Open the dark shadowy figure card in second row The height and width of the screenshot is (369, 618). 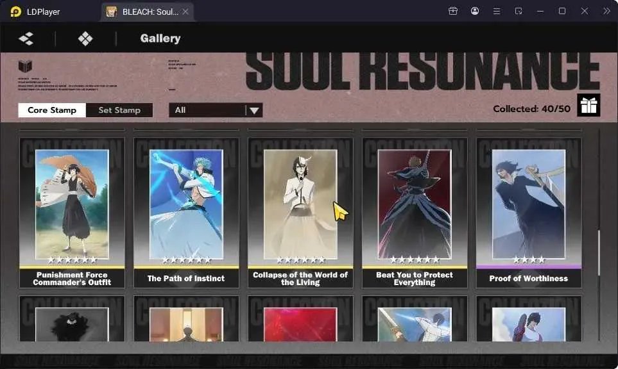[x=72, y=318]
